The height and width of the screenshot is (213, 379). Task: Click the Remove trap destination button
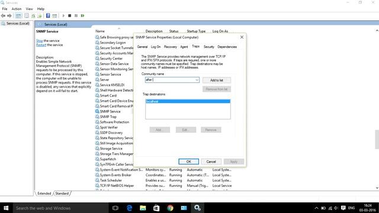[211, 130]
